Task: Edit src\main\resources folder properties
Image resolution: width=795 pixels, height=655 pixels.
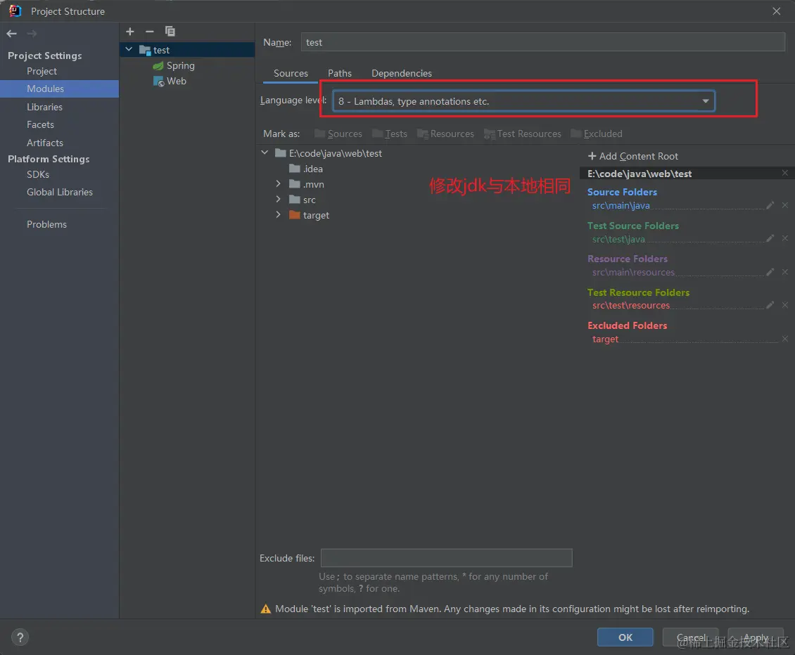Action: 770,272
